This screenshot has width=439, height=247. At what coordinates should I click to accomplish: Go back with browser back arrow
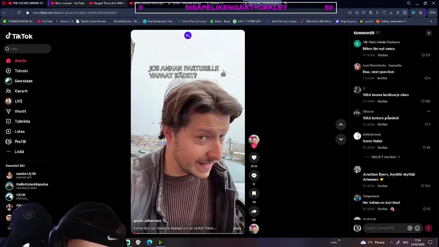click(4, 13)
